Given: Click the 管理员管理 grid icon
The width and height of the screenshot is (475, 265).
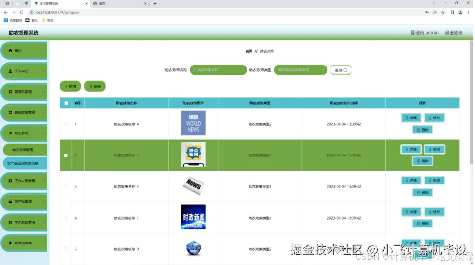Looking at the screenshot, I should point(10,92).
